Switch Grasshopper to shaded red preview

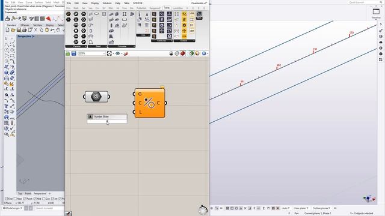point(183,53)
